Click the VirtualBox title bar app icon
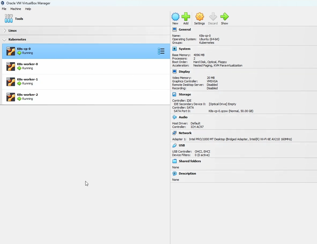Image resolution: width=317 pixels, height=244 pixels. click(x=3, y=3)
